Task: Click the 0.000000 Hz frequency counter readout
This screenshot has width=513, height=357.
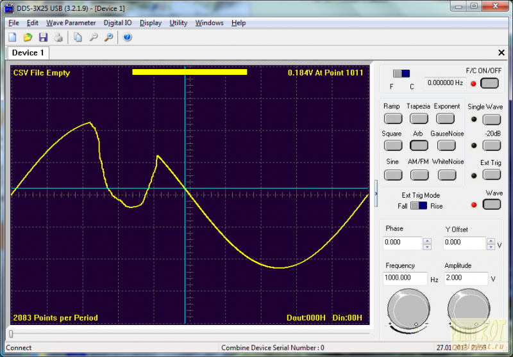Action: point(445,83)
